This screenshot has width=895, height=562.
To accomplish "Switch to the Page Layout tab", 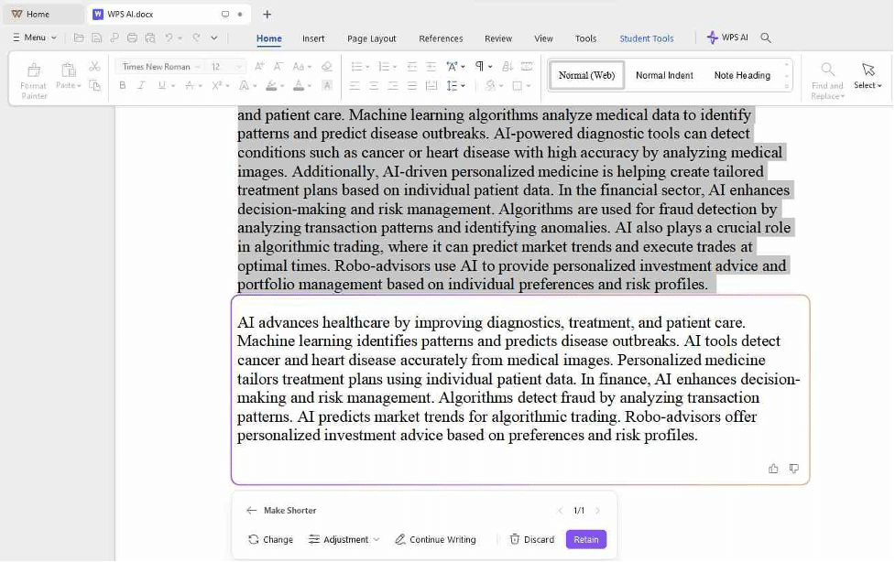I will click(371, 38).
